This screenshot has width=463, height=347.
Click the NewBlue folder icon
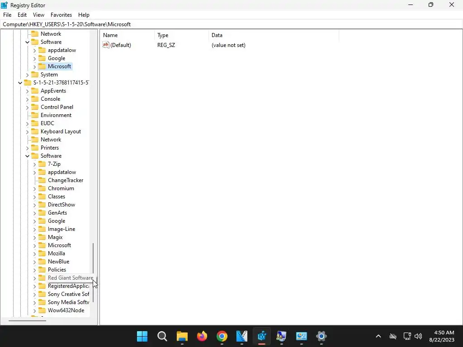click(x=42, y=262)
